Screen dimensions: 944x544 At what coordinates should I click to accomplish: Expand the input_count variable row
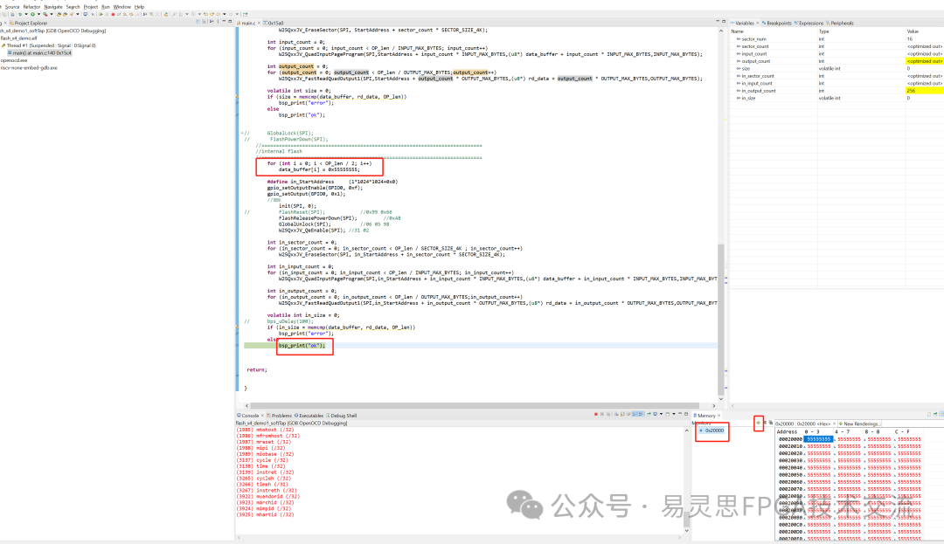738,53
